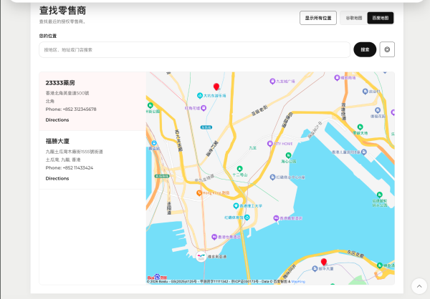Click the purple hotel marker above 维多利亚港

214,237
